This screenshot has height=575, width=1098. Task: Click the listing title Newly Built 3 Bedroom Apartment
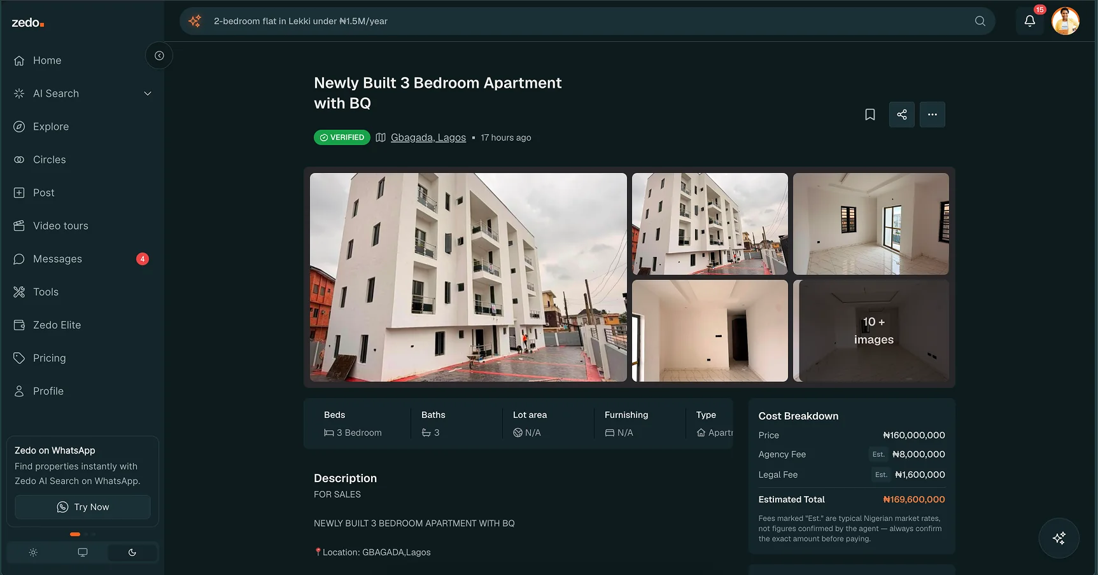click(438, 93)
